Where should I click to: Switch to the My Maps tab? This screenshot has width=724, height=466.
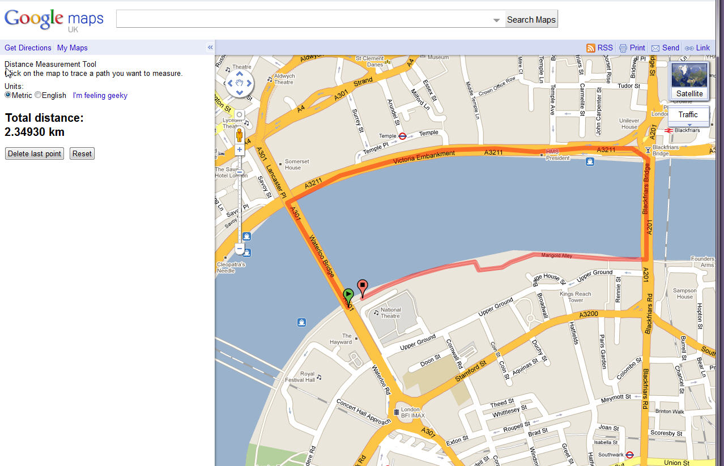73,48
